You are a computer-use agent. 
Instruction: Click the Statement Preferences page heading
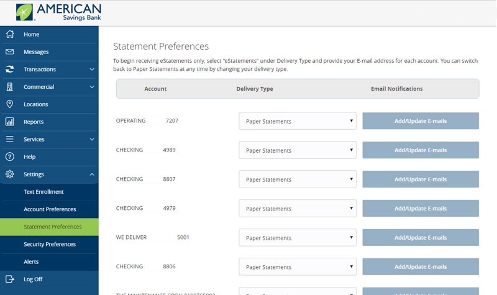(x=161, y=46)
